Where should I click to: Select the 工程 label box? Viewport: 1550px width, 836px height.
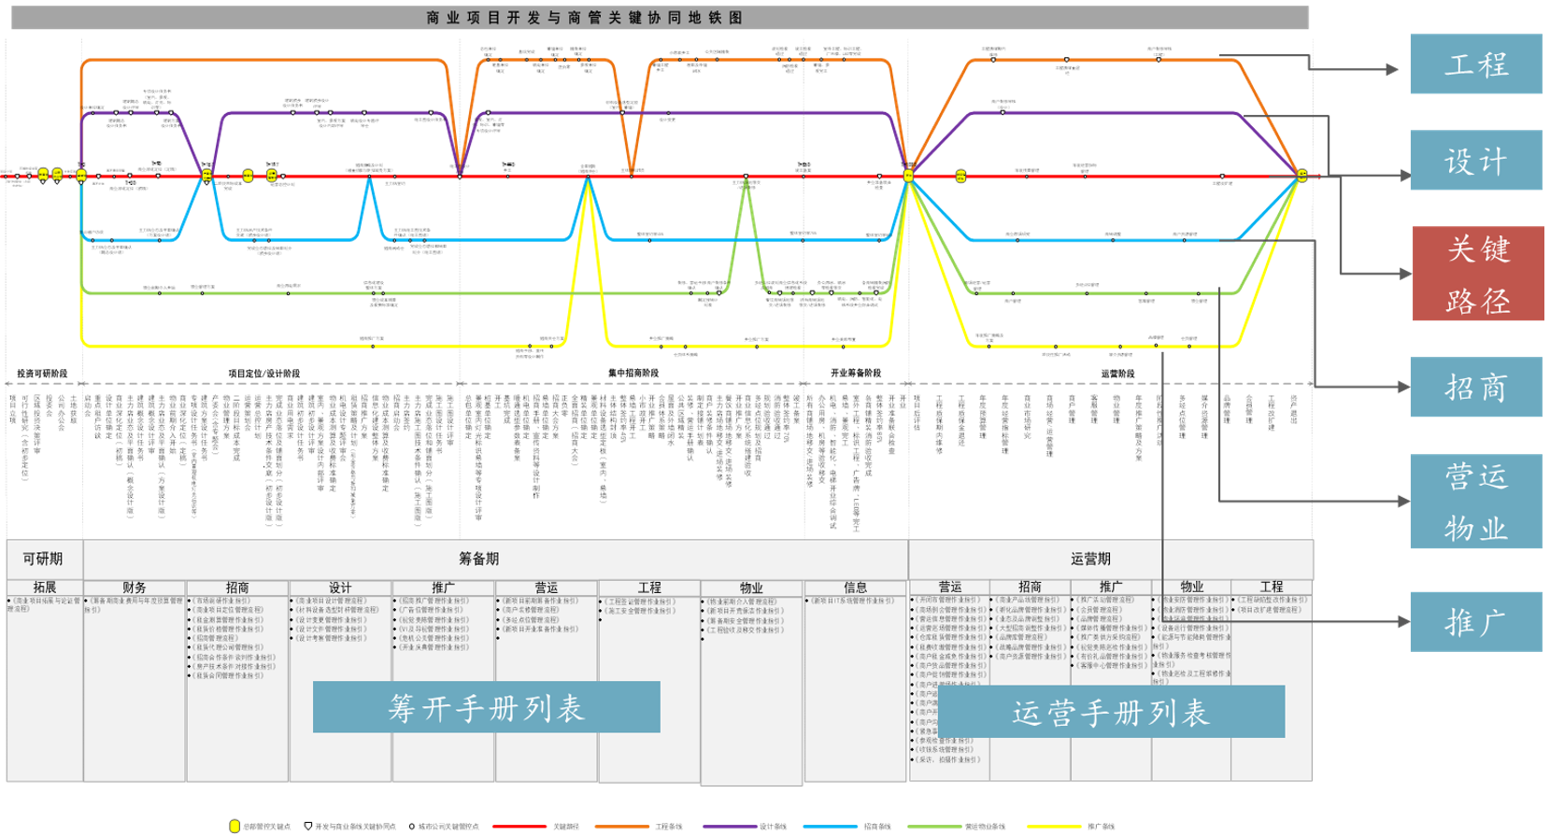[x=1475, y=64]
